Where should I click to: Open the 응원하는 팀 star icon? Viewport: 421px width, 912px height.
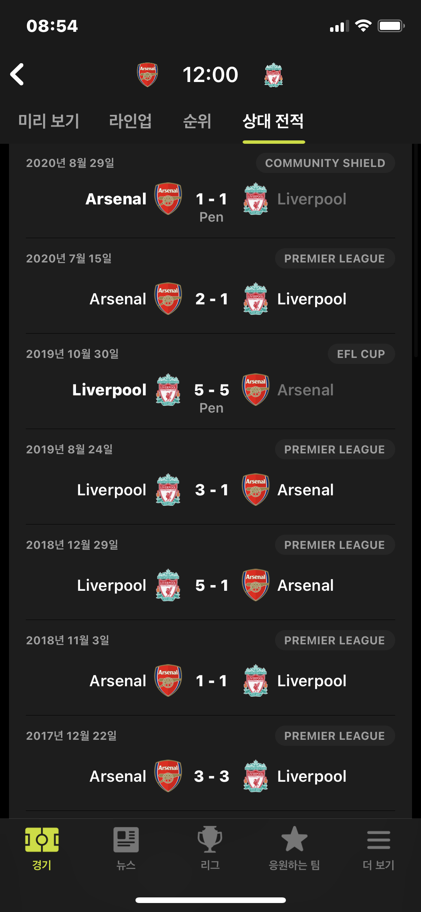click(295, 839)
